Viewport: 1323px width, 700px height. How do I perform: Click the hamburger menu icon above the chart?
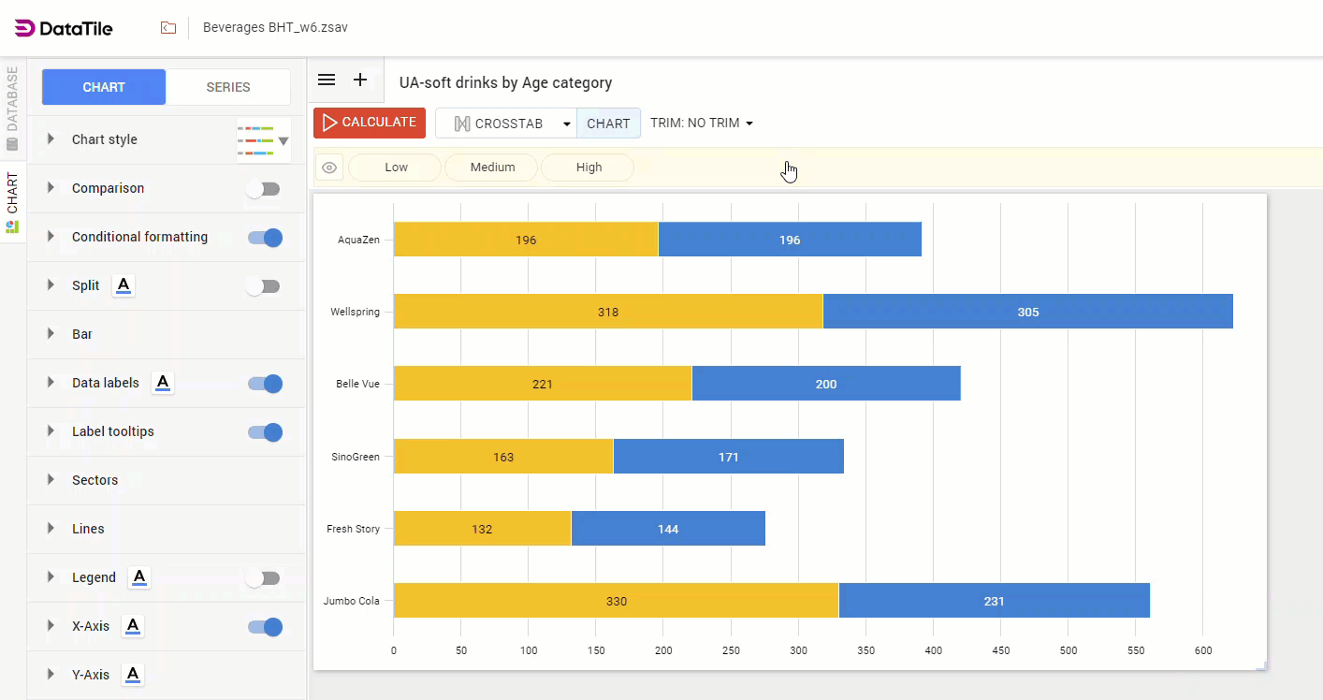point(326,80)
